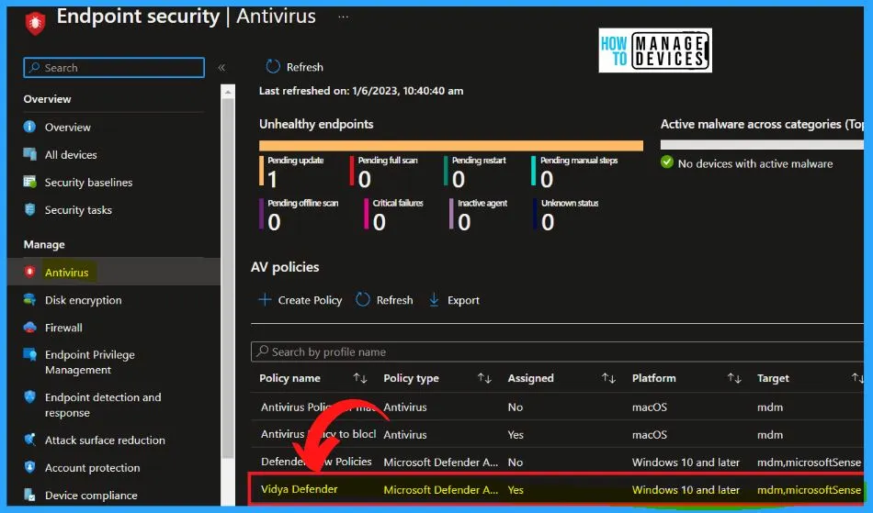
Task: Click the Account protection icon
Action: (x=29, y=467)
